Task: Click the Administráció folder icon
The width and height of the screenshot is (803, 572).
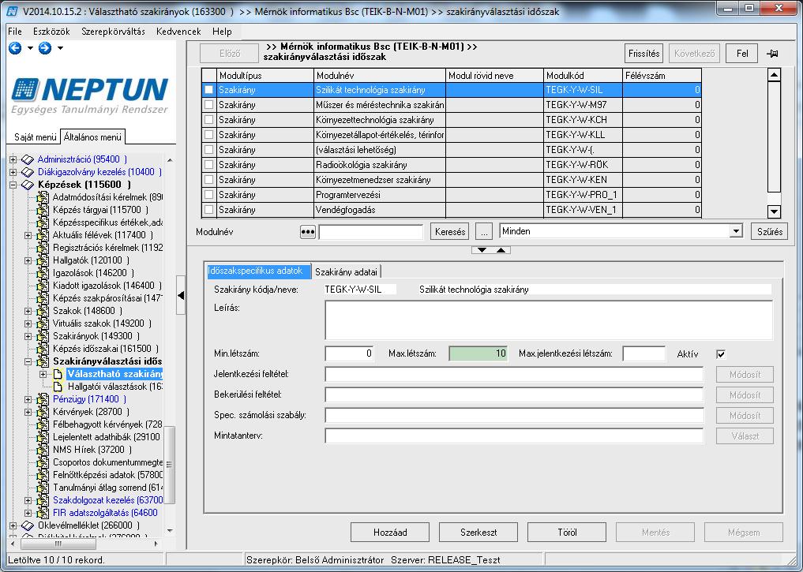Action: (x=27, y=159)
